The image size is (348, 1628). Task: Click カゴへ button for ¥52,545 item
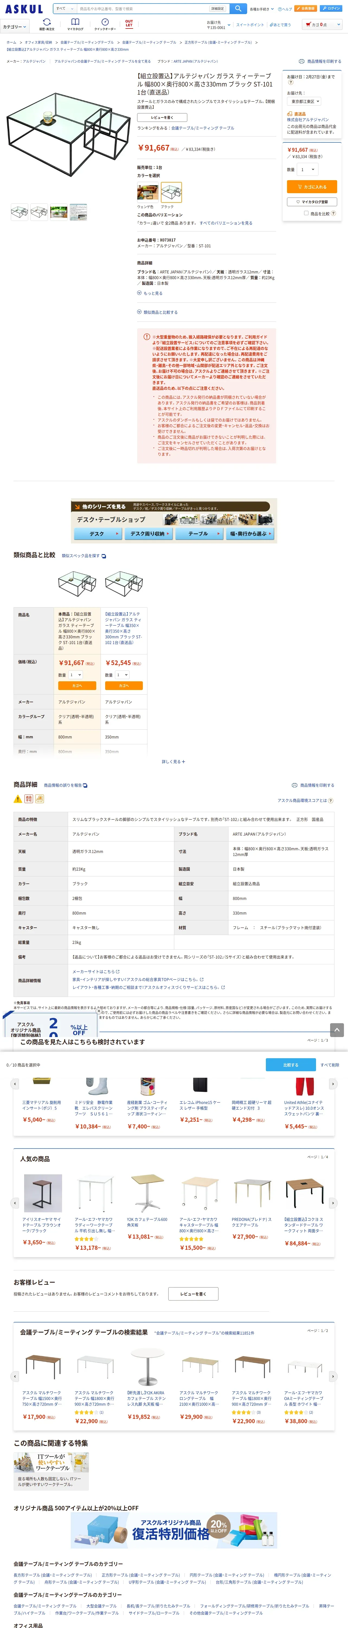point(124,686)
